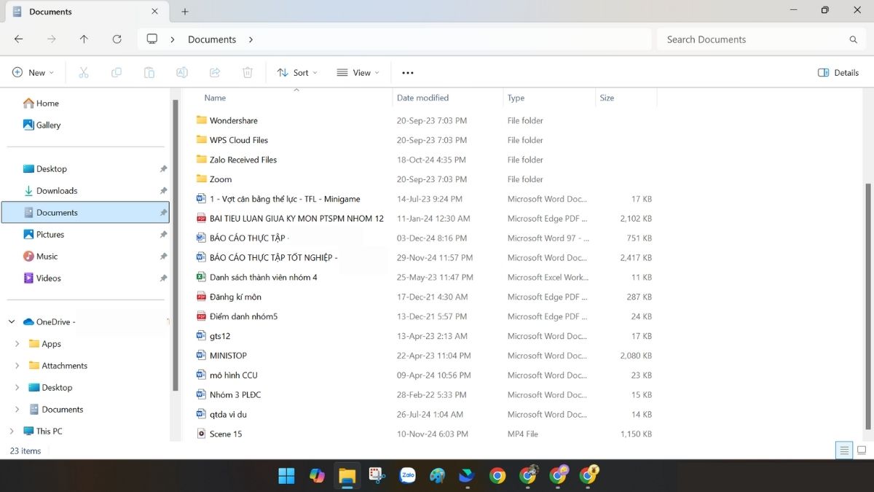The height and width of the screenshot is (492, 874).
Task: Switch to details list view icon in status bar
Action: (844, 450)
